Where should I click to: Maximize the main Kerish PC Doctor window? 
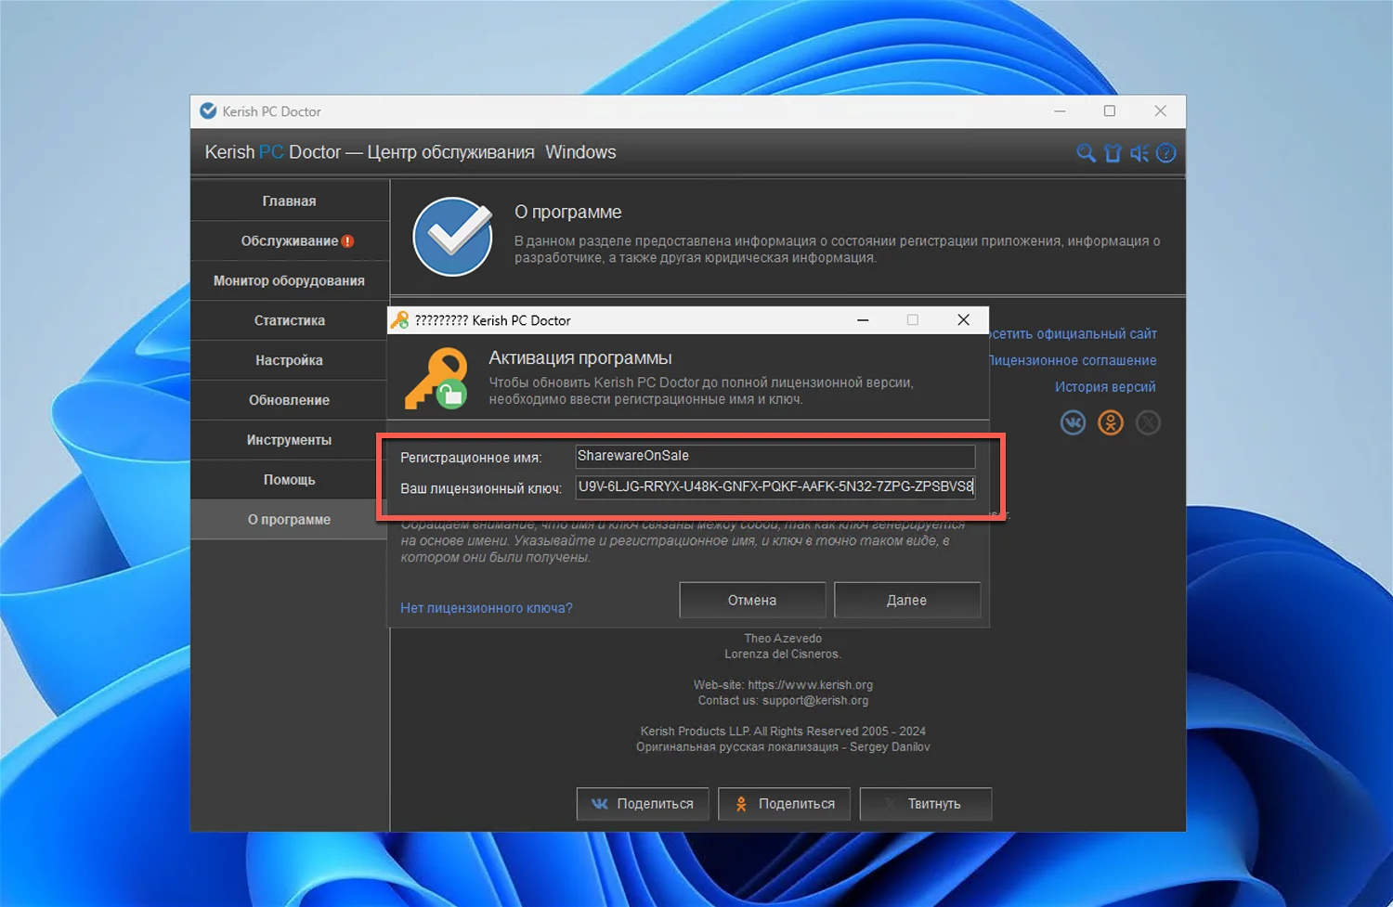coord(1110,110)
